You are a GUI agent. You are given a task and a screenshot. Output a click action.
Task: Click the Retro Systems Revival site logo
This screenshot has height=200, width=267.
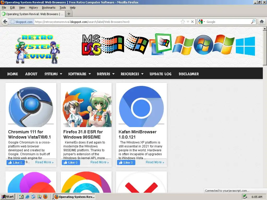coord(38,49)
